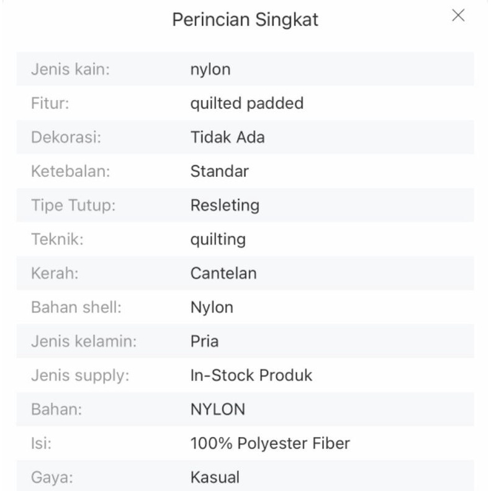491x491 pixels.
Task: Click the 100% Polyester Fiber value
Action: (270, 444)
